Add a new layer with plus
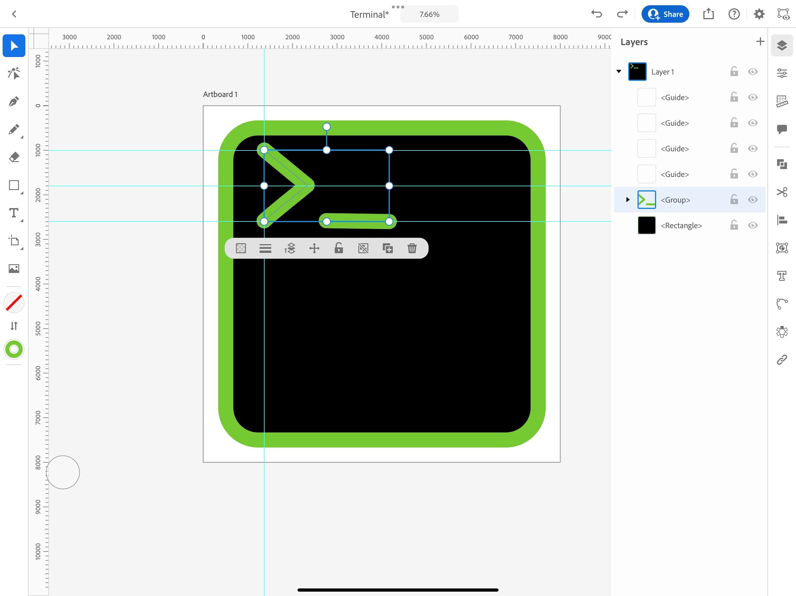The width and height of the screenshot is (796, 596). coord(760,42)
